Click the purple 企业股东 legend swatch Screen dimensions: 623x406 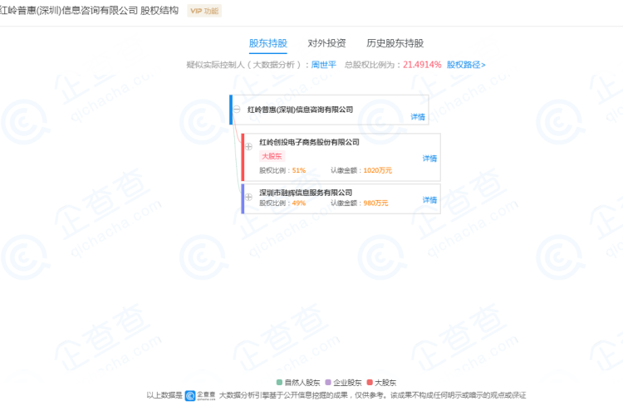328,382
